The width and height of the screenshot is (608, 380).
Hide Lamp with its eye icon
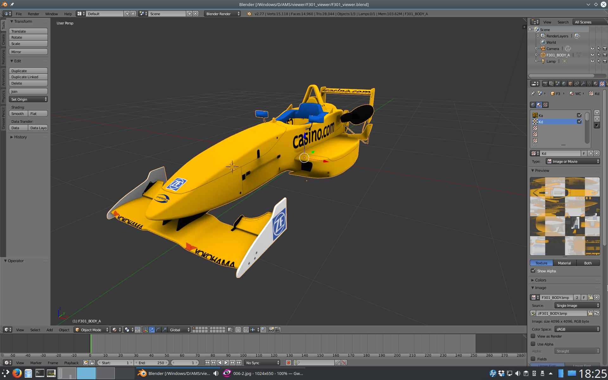coord(592,61)
